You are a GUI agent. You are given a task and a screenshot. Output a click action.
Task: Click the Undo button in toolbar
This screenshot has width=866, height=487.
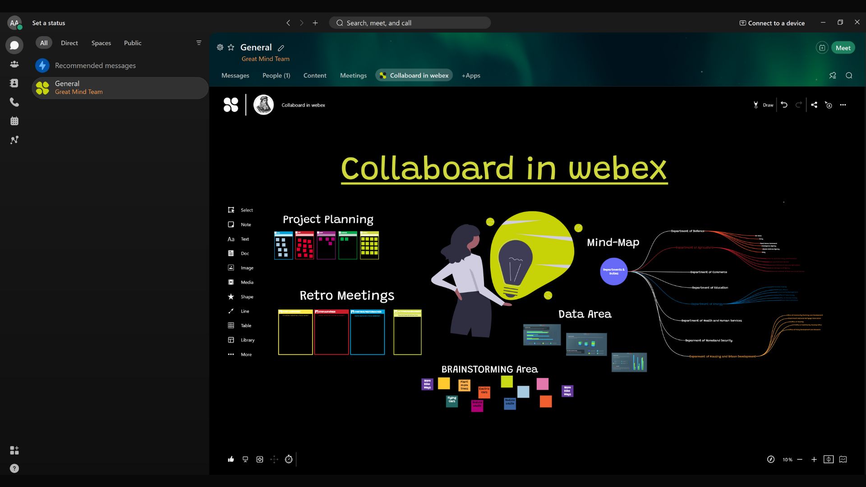point(785,105)
